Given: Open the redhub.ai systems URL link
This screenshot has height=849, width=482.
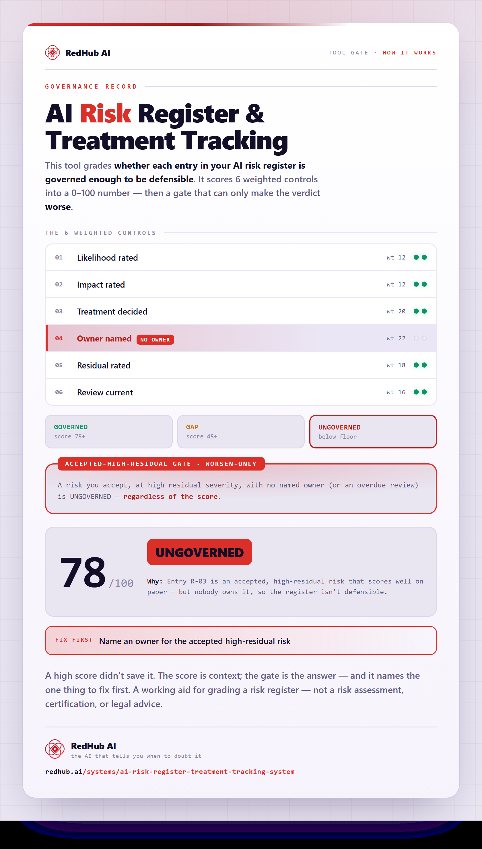Looking at the screenshot, I should pos(170,771).
